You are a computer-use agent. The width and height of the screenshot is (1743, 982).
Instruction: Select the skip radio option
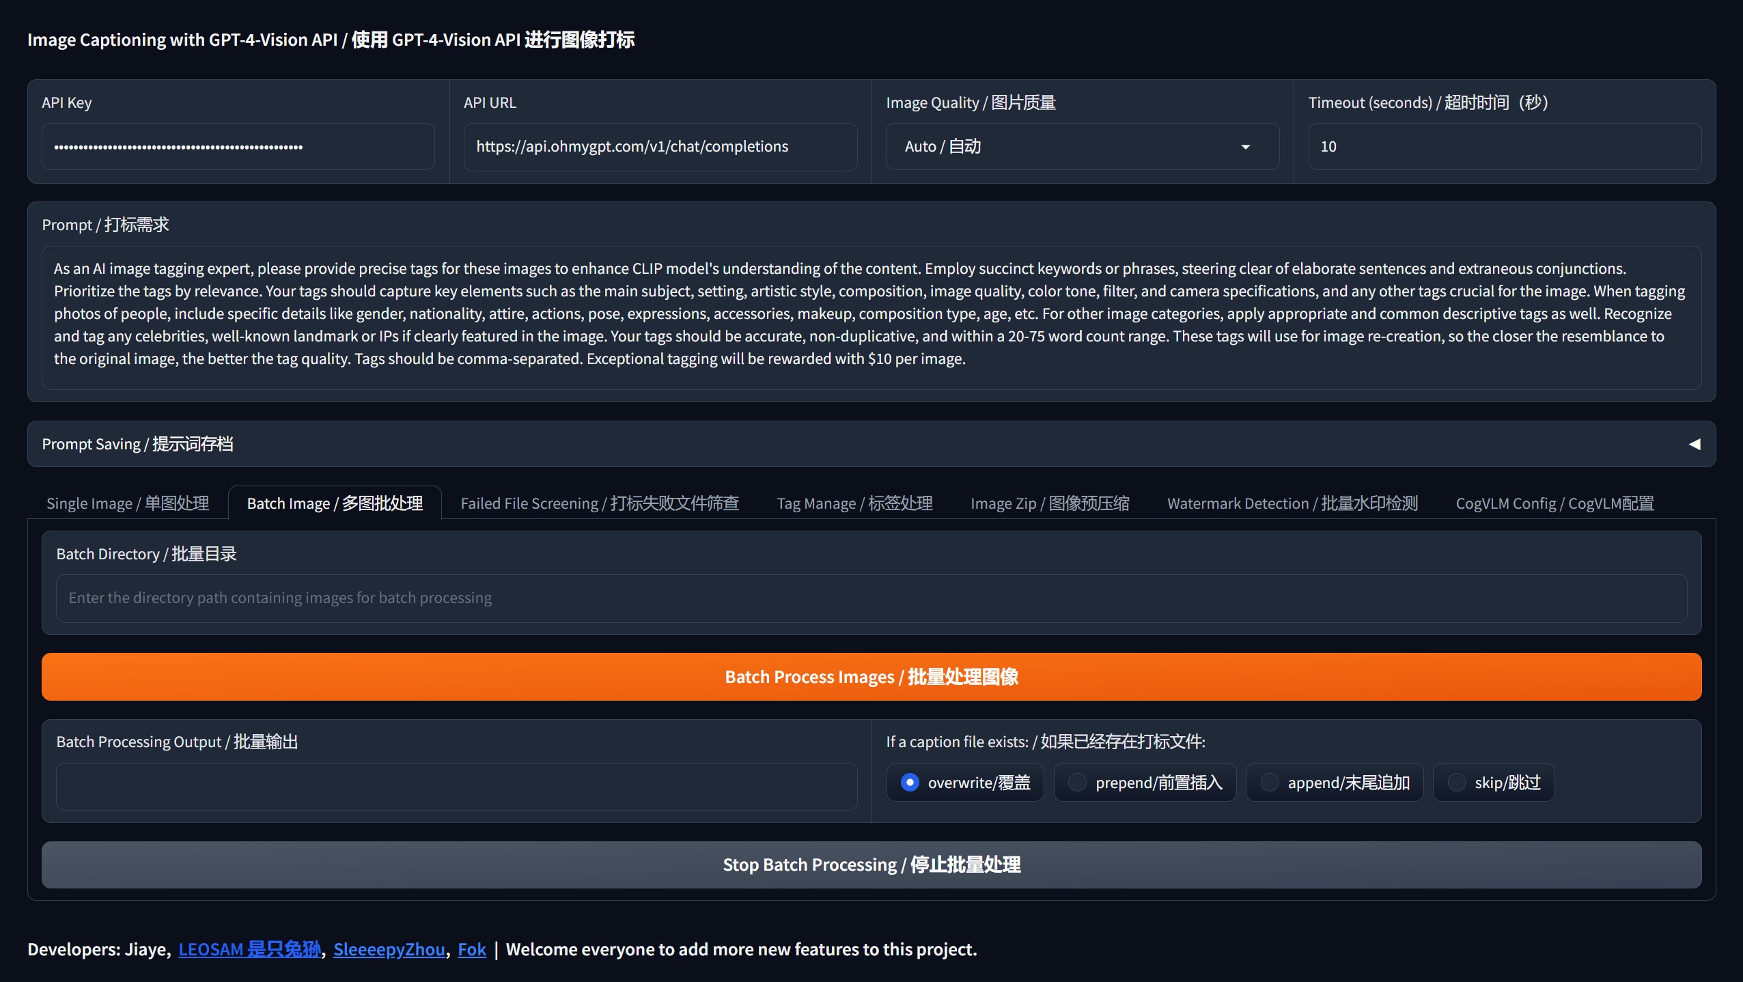click(x=1456, y=783)
